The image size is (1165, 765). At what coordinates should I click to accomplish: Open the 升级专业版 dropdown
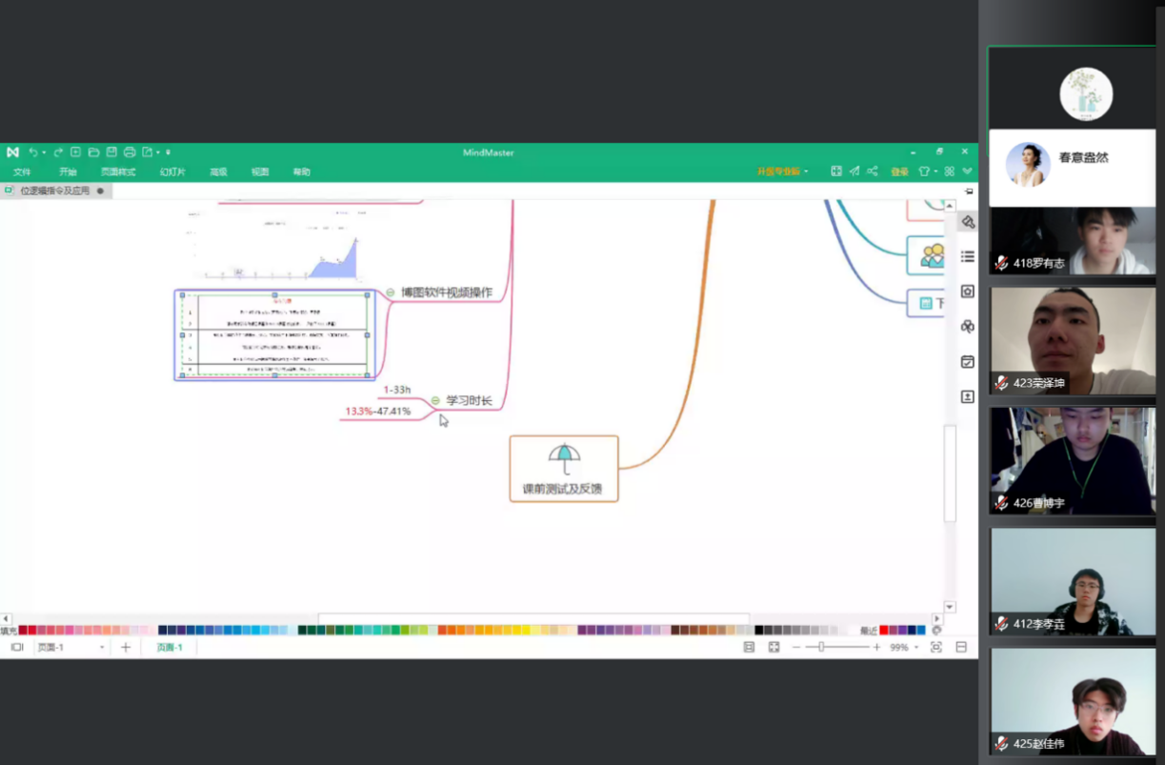tap(783, 171)
